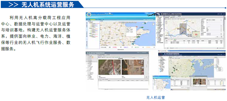Close the white info popup via its red marker

[137, 27]
